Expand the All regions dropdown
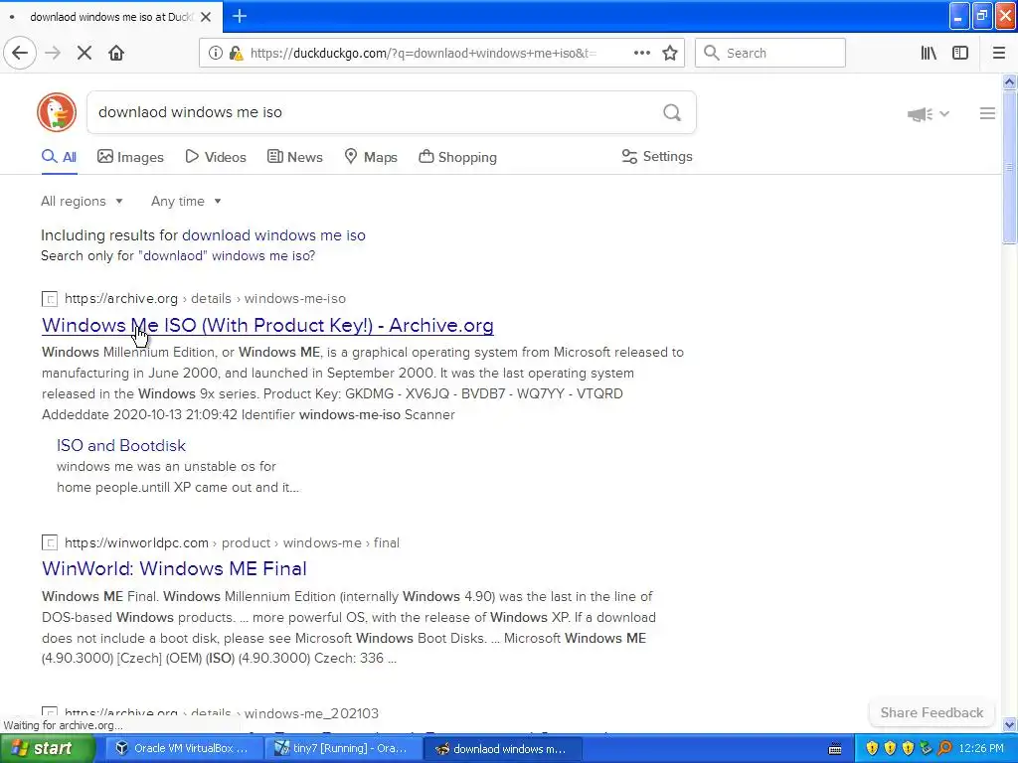 tap(82, 201)
